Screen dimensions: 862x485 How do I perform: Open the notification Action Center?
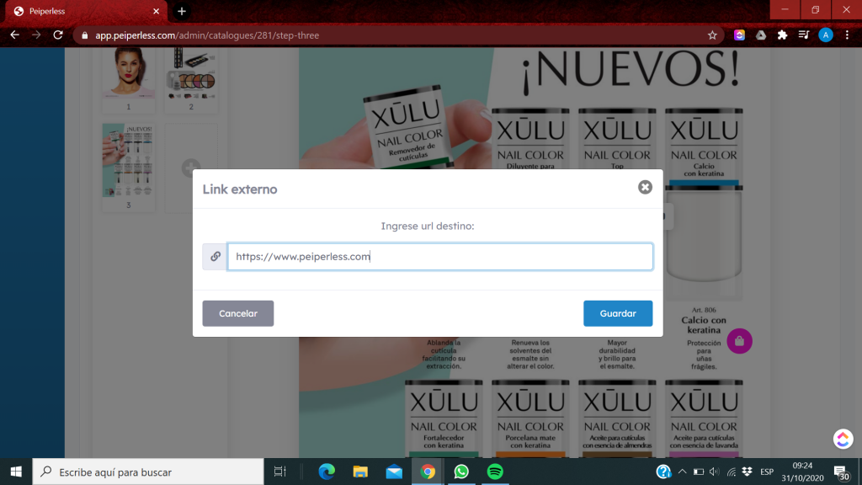coord(841,472)
